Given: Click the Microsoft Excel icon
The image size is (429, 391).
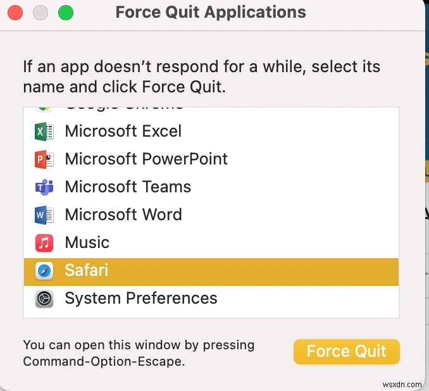Looking at the screenshot, I should pyautogui.click(x=44, y=132).
